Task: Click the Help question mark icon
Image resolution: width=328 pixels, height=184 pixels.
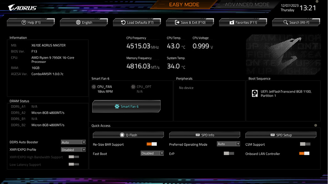Action: click(x=24, y=22)
